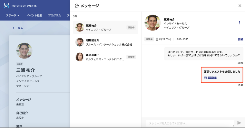This screenshot has width=245, height=128.
Task: Click the 三浦 祐介 name heading on profile page
Action: [25, 70]
